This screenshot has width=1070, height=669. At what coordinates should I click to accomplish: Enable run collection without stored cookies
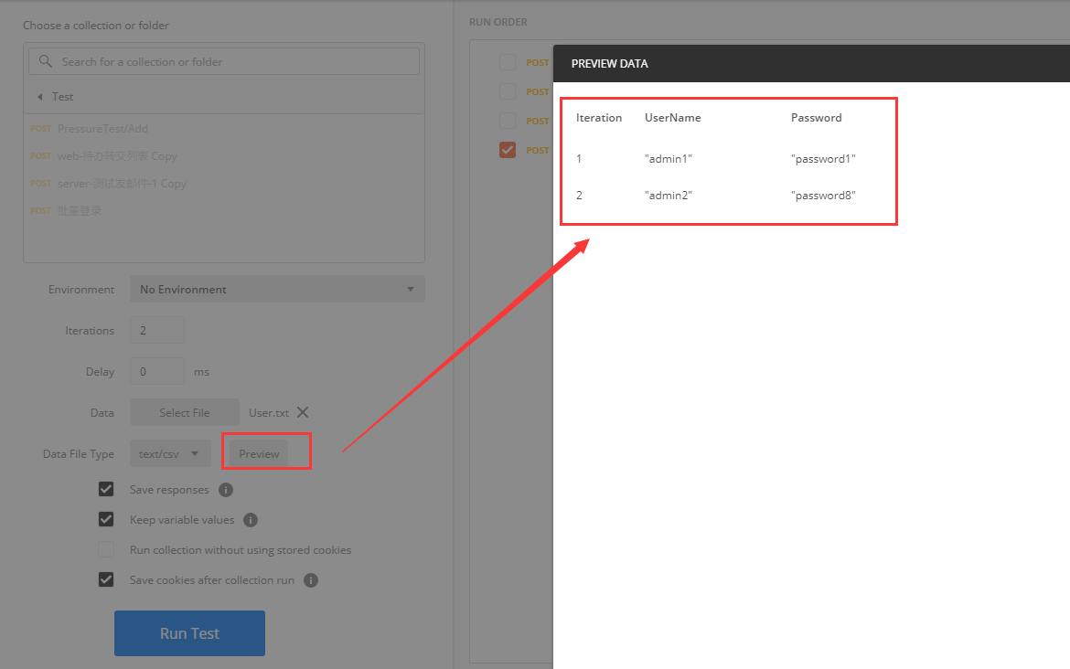coord(106,550)
